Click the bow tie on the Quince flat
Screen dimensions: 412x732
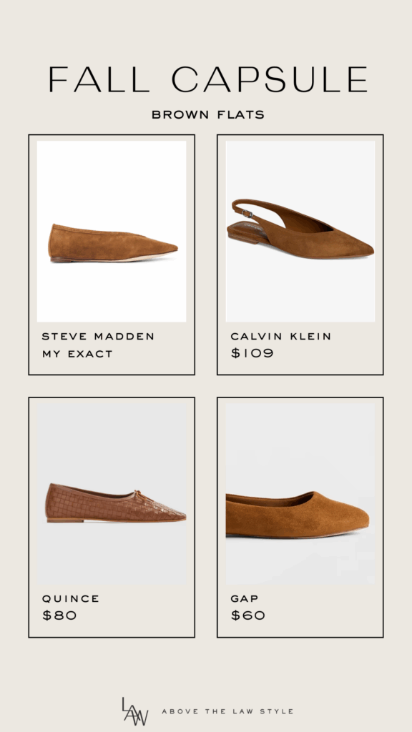pos(137,494)
